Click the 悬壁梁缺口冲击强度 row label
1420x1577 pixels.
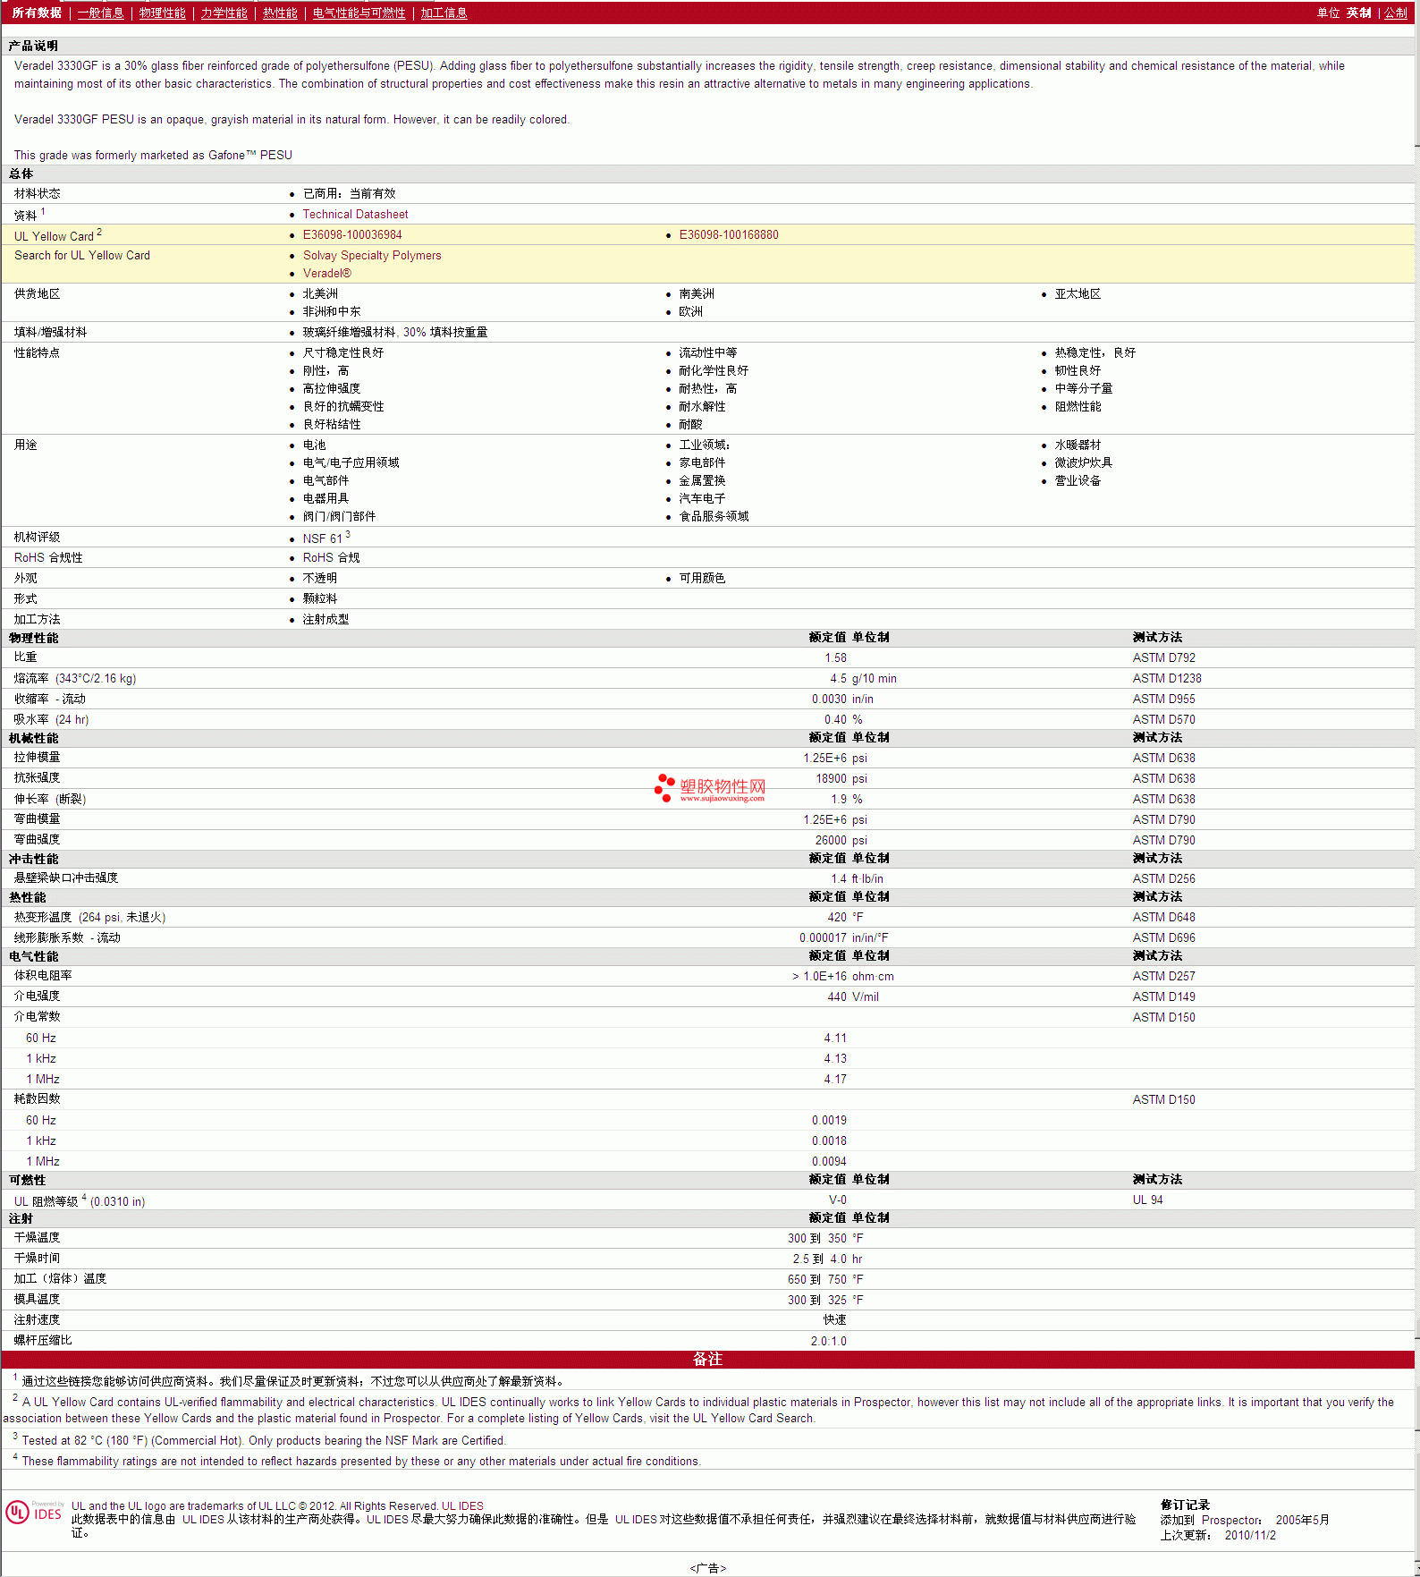pyautogui.click(x=66, y=878)
